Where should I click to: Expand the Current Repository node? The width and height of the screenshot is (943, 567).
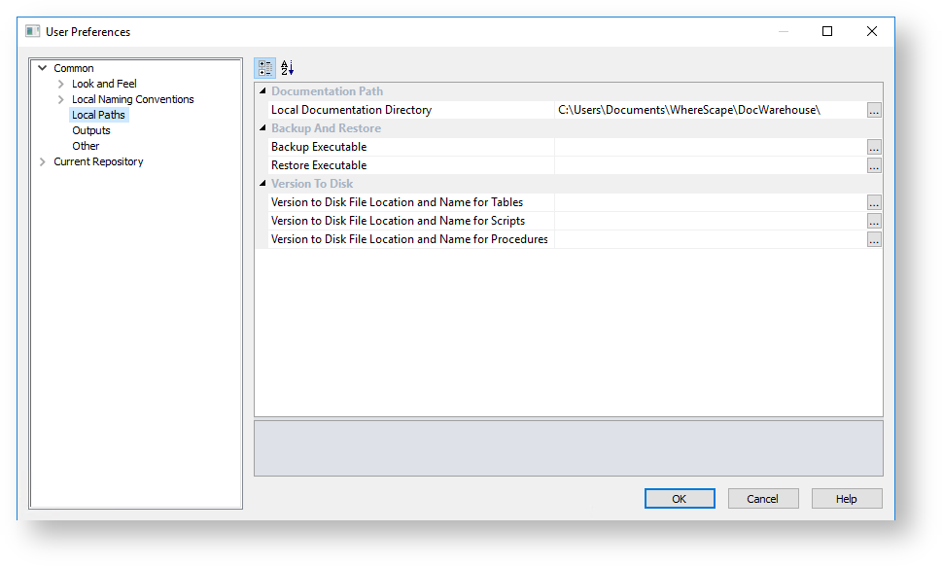click(x=42, y=161)
